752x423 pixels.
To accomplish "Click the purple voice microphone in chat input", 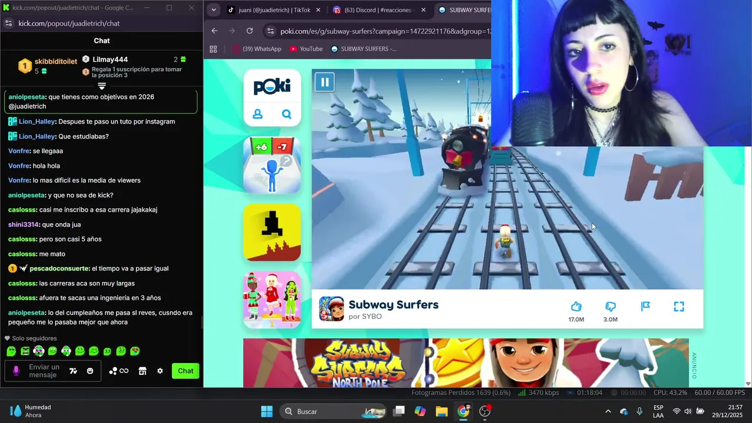I will pyautogui.click(x=16, y=371).
